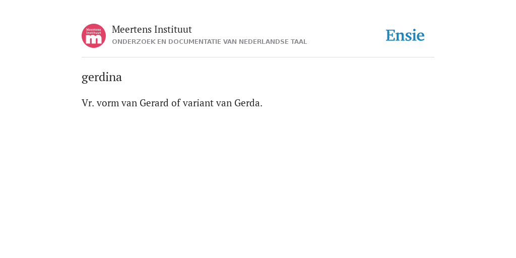The image size is (516, 258).
Task: Open the blue Ensie logo link
Action: point(405,35)
